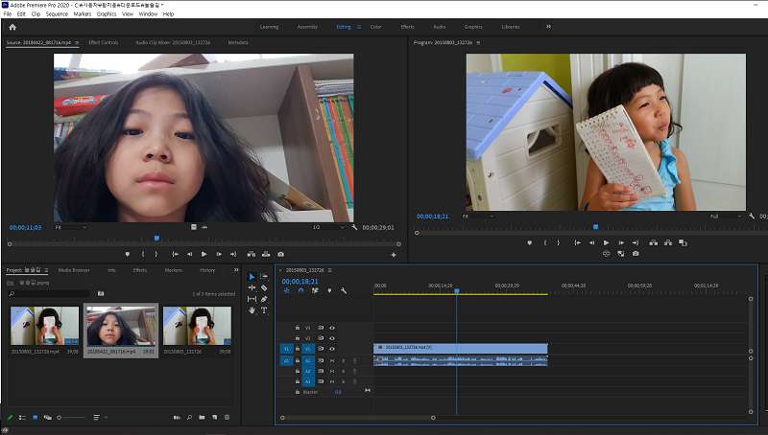Open Program monitor Fit zoom dropdown
Image resolution: width=768 pixels, height=435 pixels.
[x=478, y=216]
